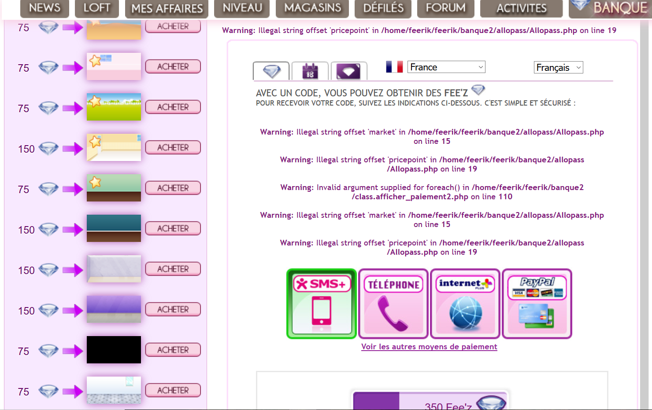The image size is (652, 410).
Task: Open the purple diamond card tab
Action: pos(349,71)
